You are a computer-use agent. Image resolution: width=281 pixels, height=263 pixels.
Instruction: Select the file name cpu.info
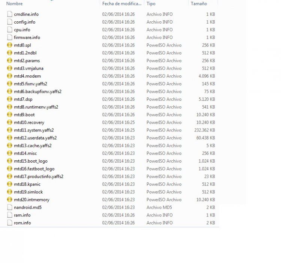click(x=22, y=30)
